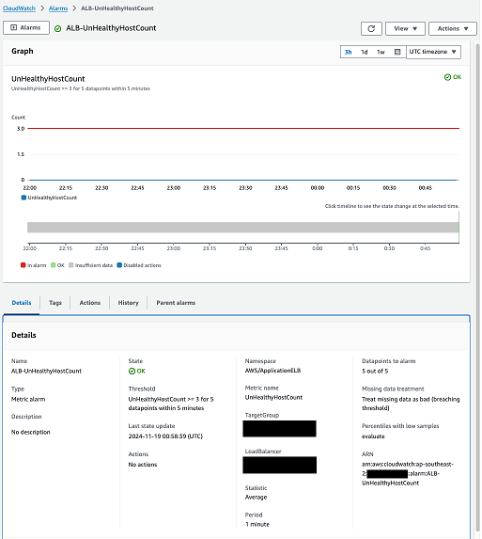Click the 'No actions' text
This screenshot has width=482, height=539.
click(x=143, y=465)
